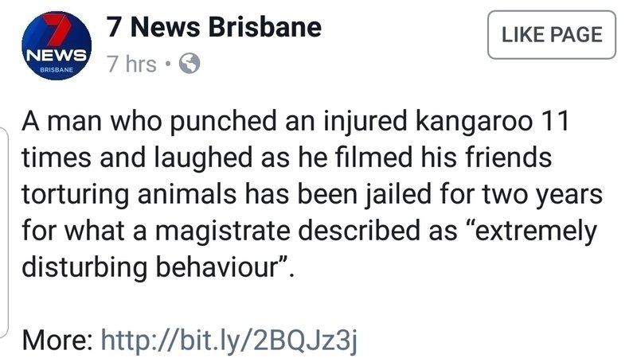Click the white NEWS text in the logo
The height and width of the screenshot is (358, 637).
[55, 55]
